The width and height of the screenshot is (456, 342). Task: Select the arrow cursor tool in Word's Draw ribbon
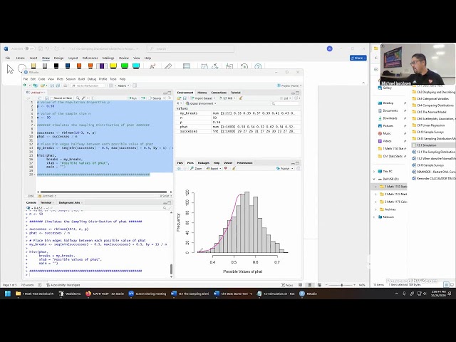(x=10, y=69)
